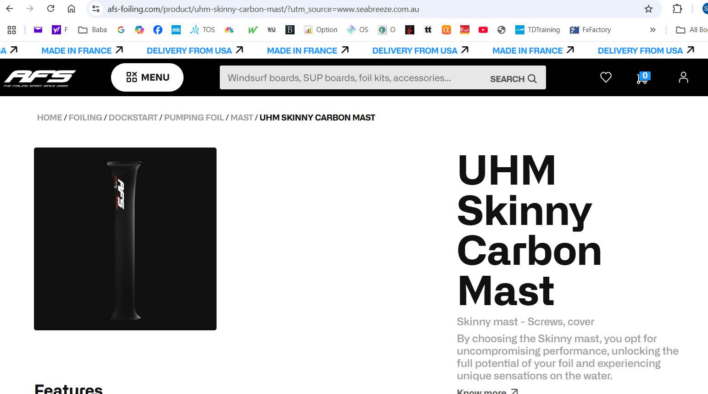
Task: Click the SEARCH button
Action: tap(513, 79)
